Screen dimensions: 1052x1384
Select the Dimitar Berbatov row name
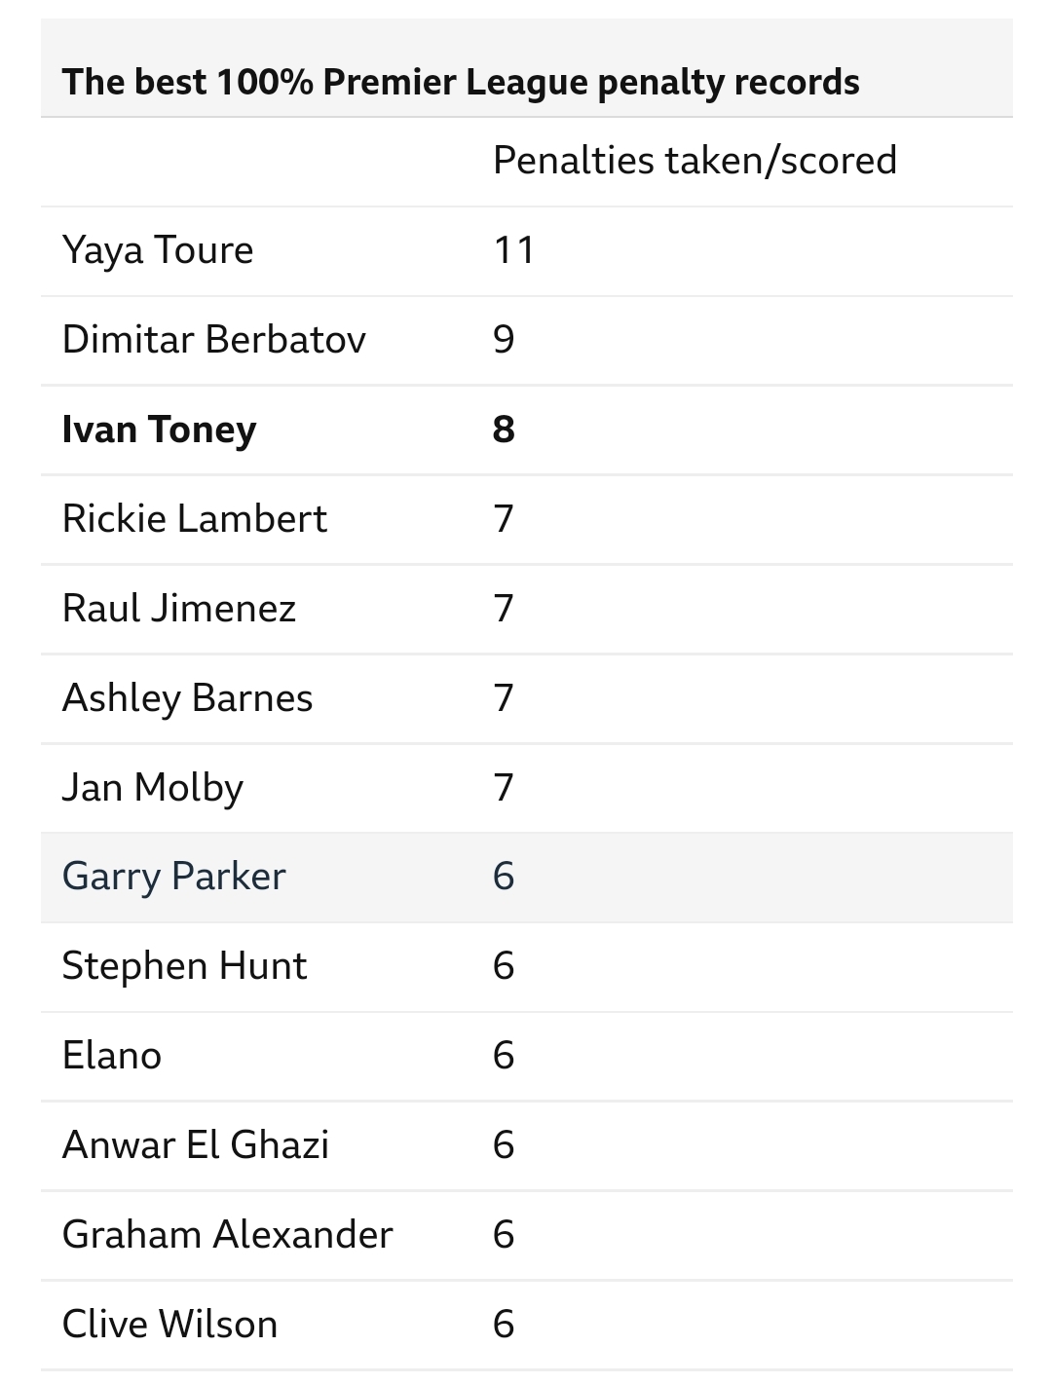[213, 340]
